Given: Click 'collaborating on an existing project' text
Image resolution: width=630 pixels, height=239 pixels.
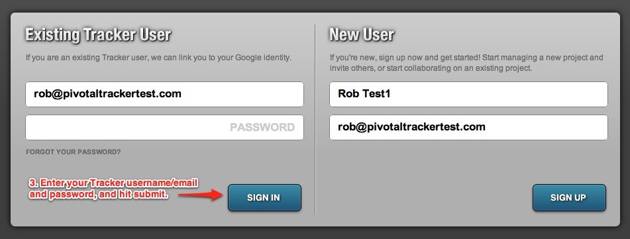Looking at the screenshot, I should 467,68.
